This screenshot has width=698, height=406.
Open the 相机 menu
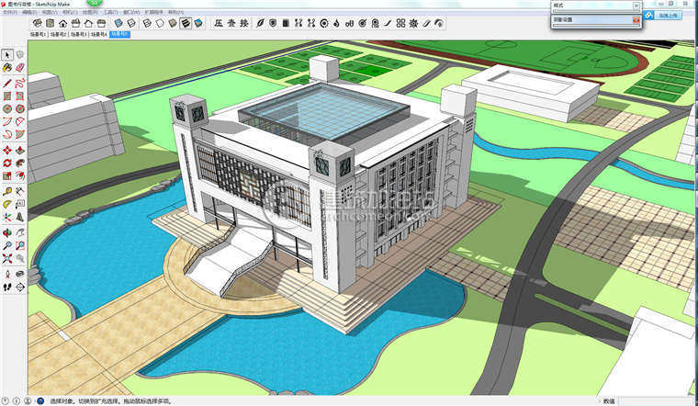click(x=70, y=12)
